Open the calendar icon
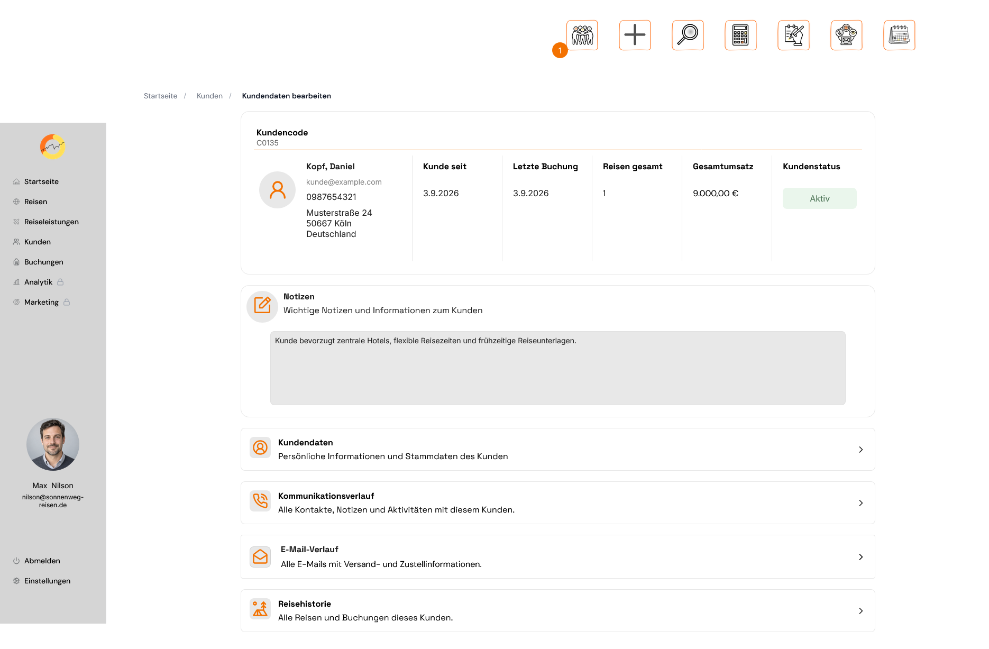 (899, 35)
